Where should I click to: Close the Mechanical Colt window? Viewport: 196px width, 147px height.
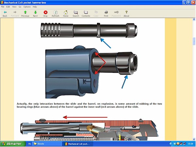coord(193,3)
